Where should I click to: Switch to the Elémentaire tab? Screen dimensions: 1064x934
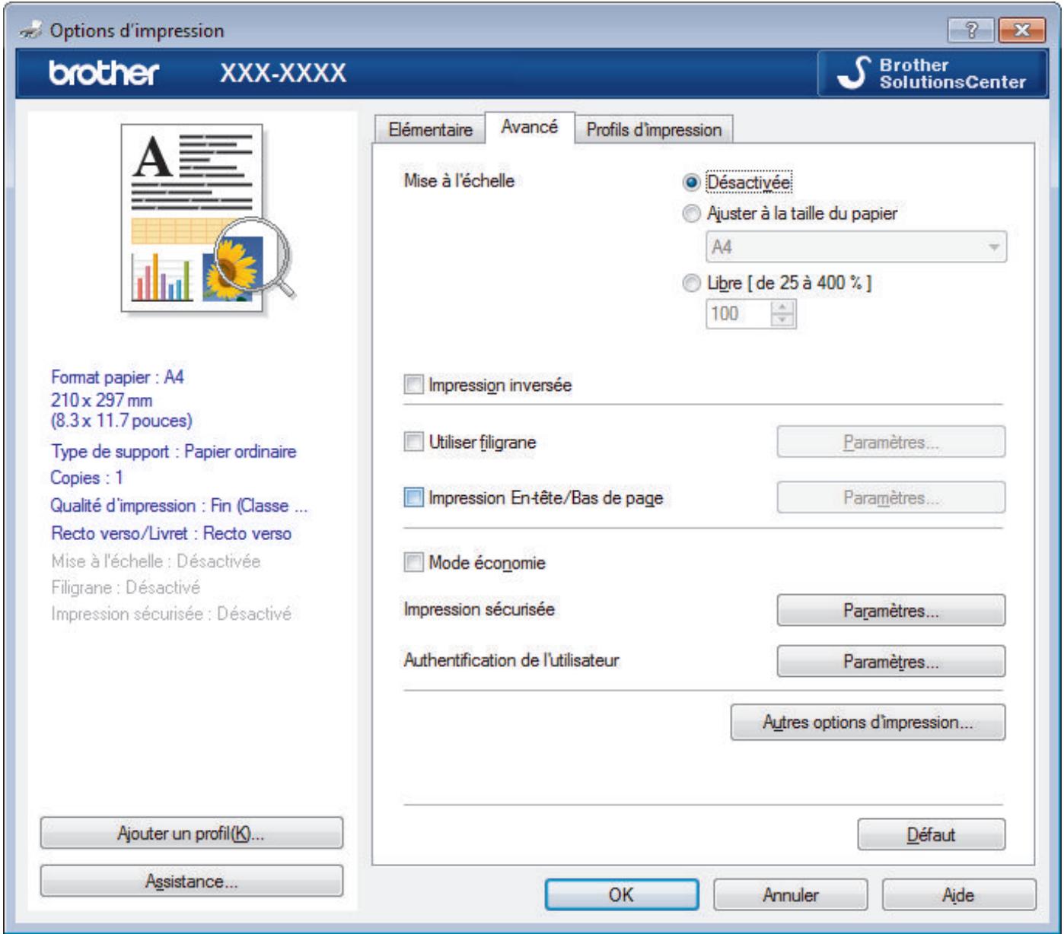coord(430,129)
